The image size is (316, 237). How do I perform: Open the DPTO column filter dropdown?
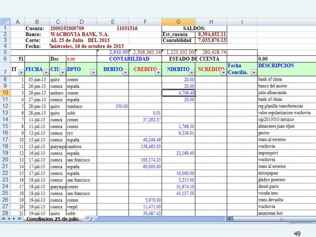pos(93,72)
